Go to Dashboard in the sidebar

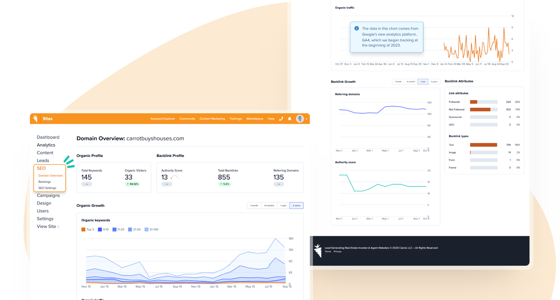pyautogui.click(x=48, y=137)
